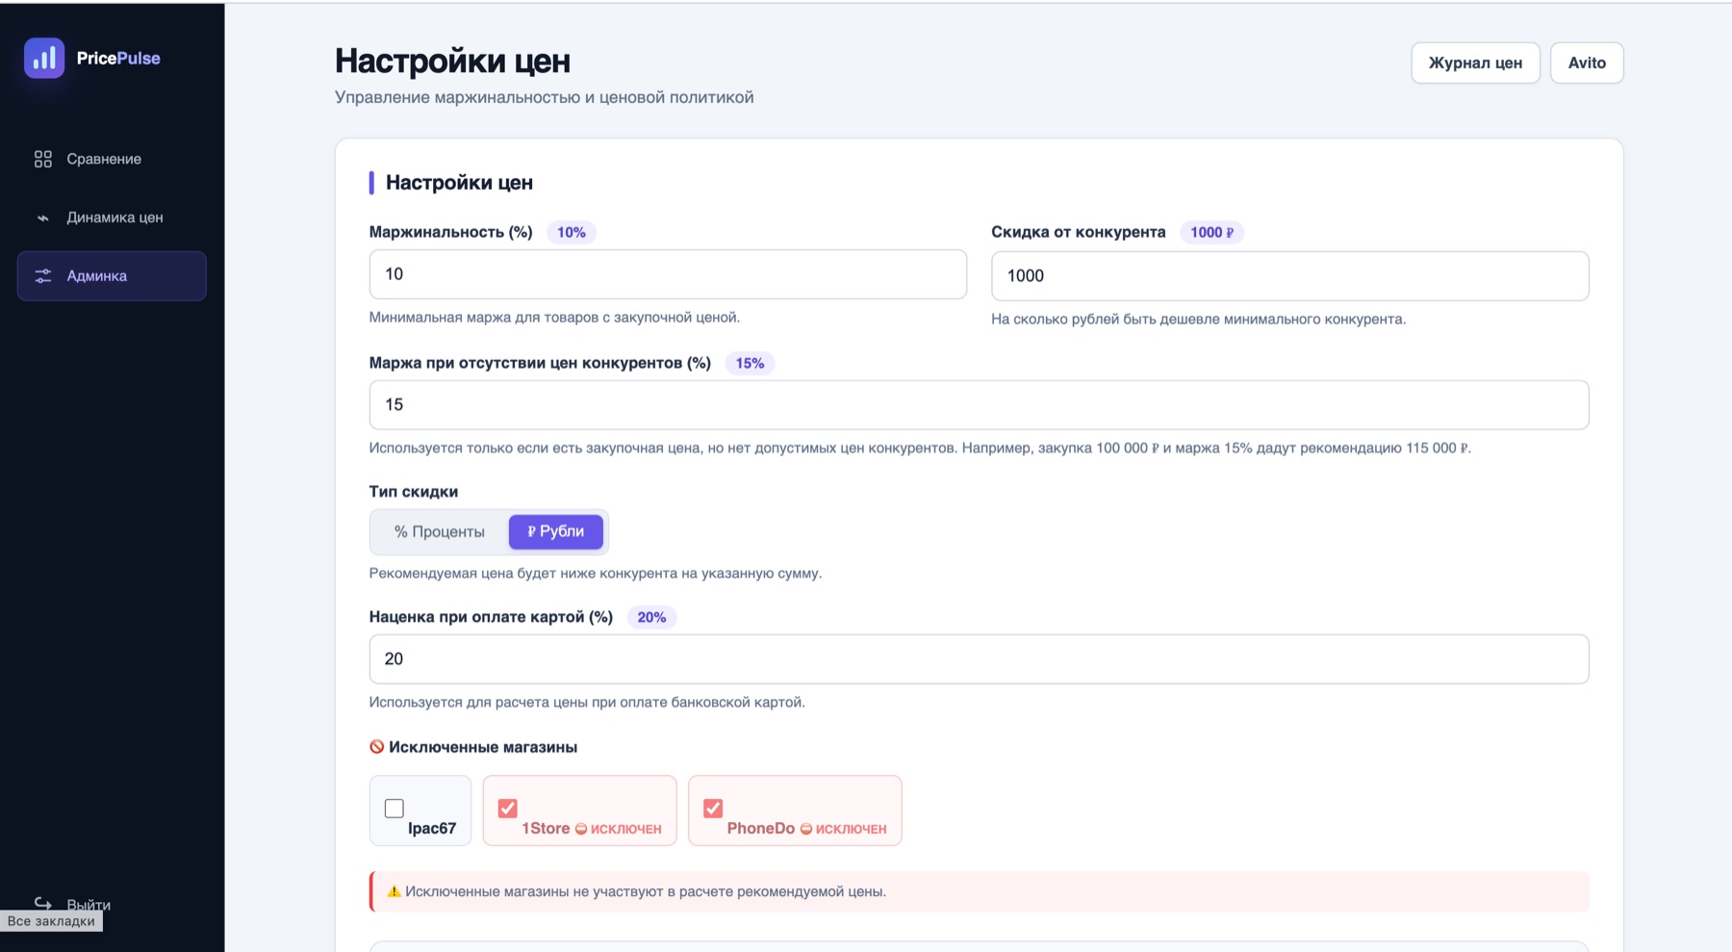Viewport: 1732px width, 952px height.
Task: Click the Все закладки bar item
Action: tap(51, 921)
